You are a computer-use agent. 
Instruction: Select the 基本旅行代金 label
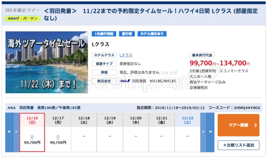pos(202,55)
